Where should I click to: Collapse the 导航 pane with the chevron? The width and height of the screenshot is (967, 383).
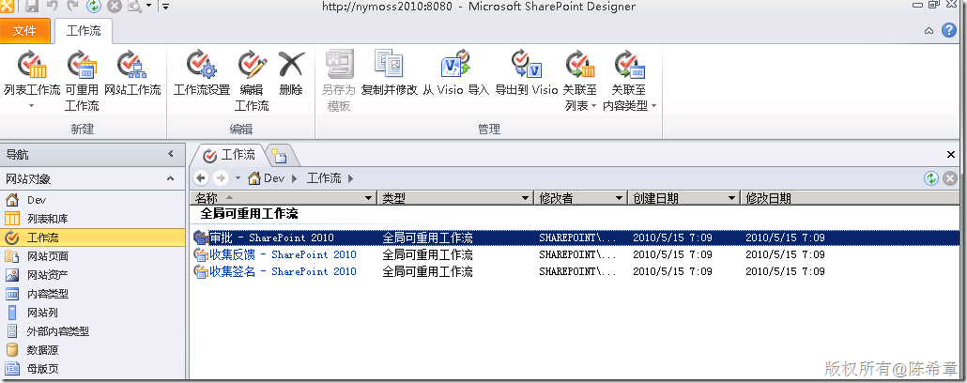click(171, 154)
